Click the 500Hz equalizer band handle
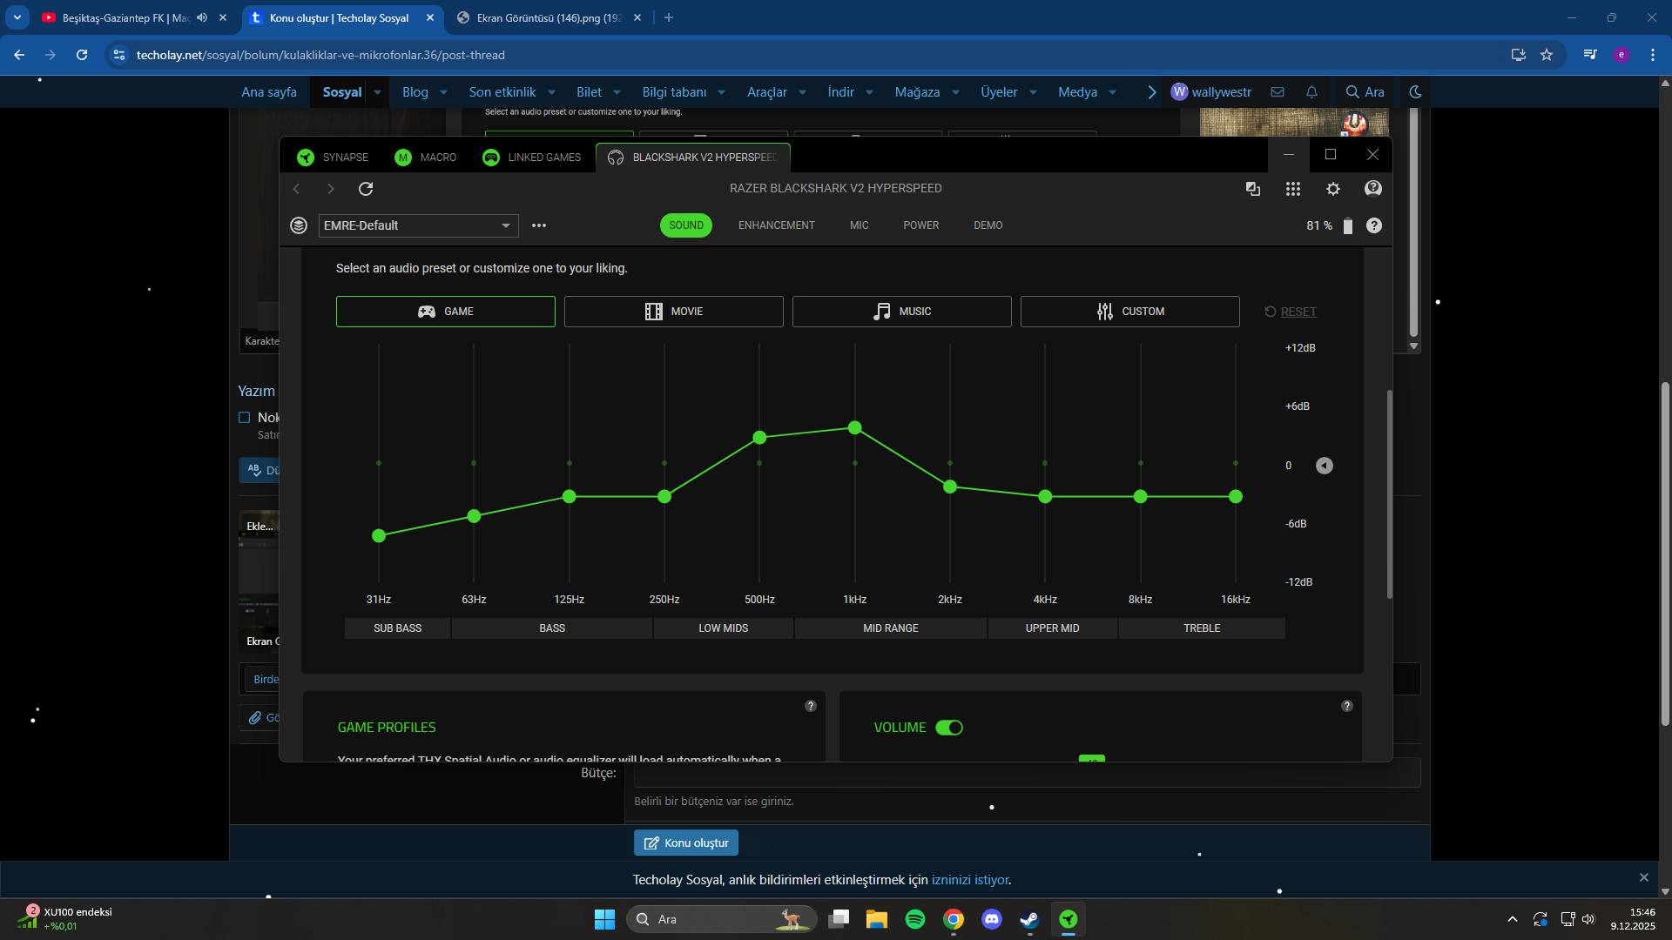Screen dimensions: 1672x940 (x=759, y=438)
